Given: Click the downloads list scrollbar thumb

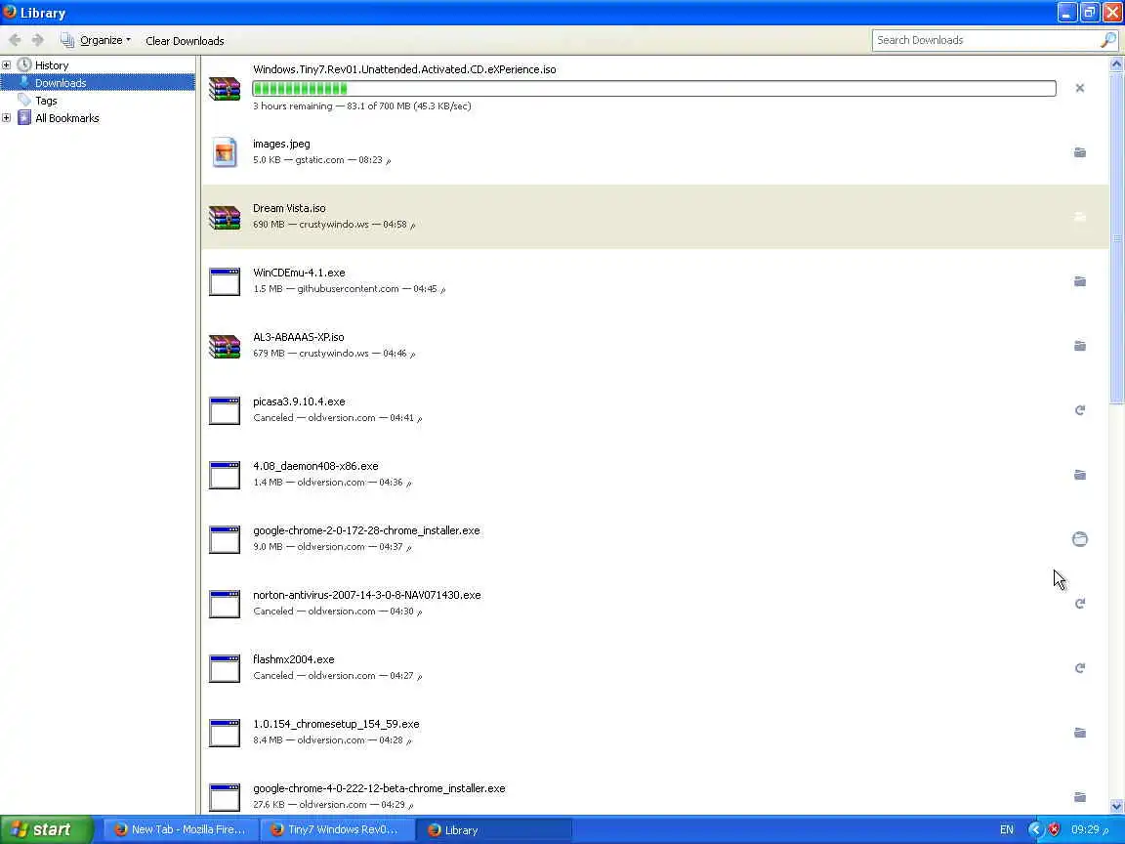Looking at the screenshot, I should tap(1116, 236).
